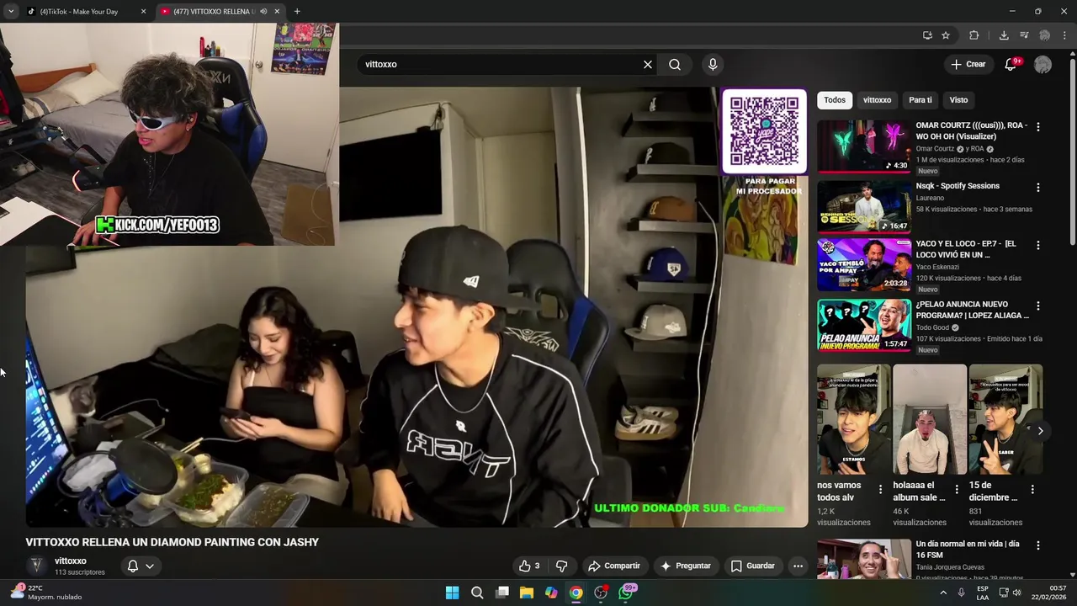Click the Compartir button
This screenshot has height=606, width=1077.
[614, 566]
